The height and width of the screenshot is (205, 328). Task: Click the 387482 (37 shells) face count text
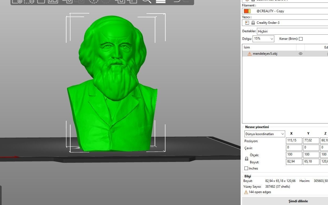pyautogui.click(x=278, y=187)
